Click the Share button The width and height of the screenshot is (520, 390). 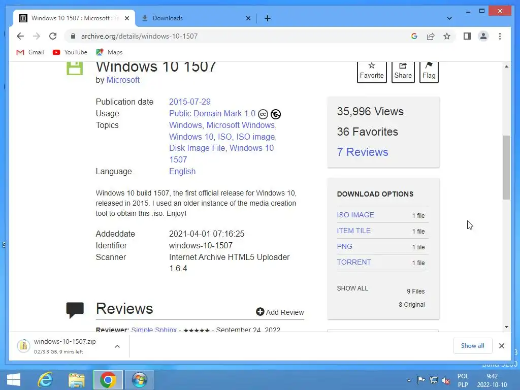(403, 71)
